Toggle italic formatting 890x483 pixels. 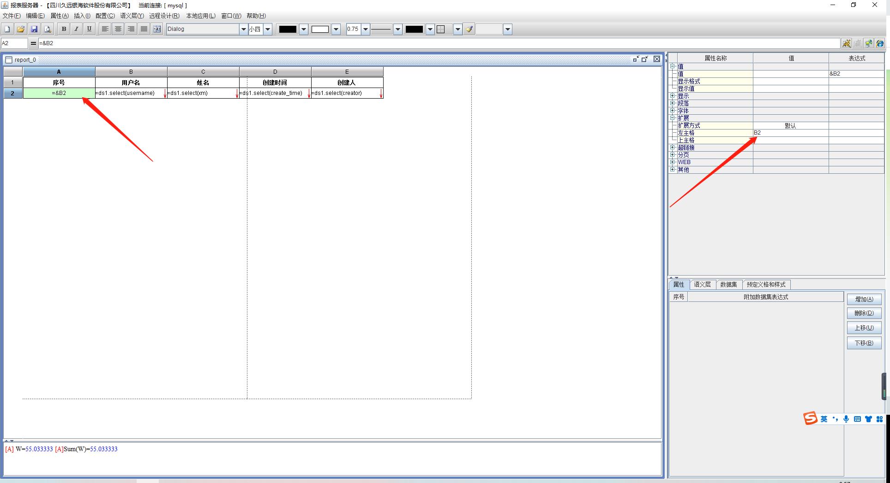point(77,29)
